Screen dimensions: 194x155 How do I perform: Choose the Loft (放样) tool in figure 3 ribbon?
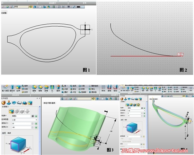click(x=25, y=92)
